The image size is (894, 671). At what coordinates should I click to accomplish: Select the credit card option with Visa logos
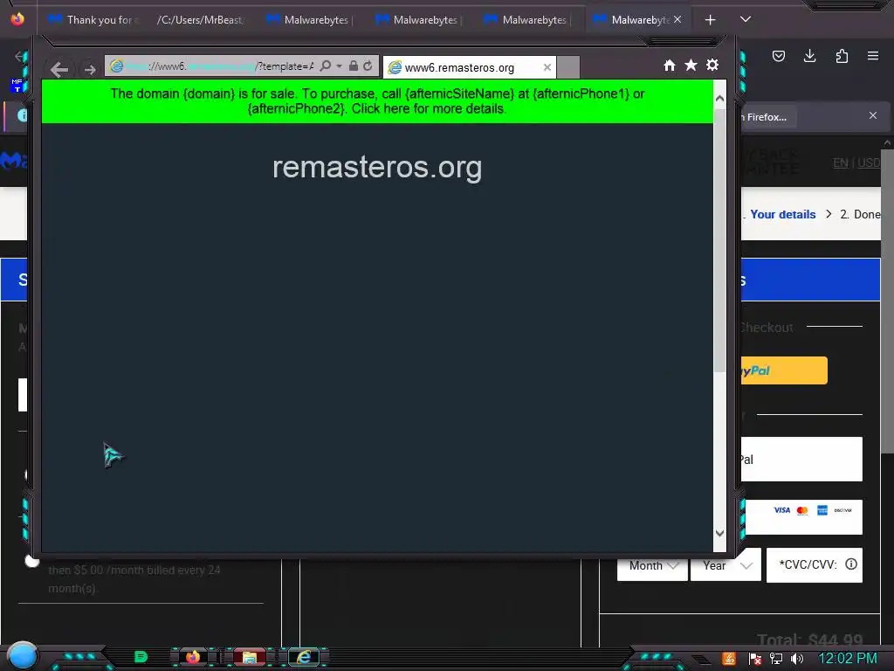[804, 517]
